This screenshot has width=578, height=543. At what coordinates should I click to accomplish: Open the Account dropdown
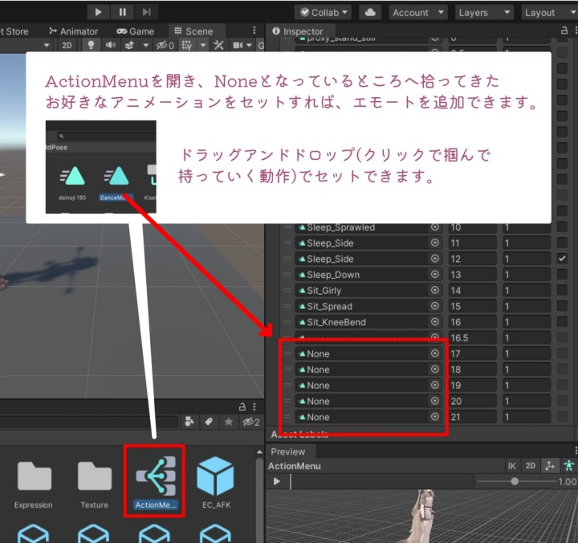(x=418, y=13)
